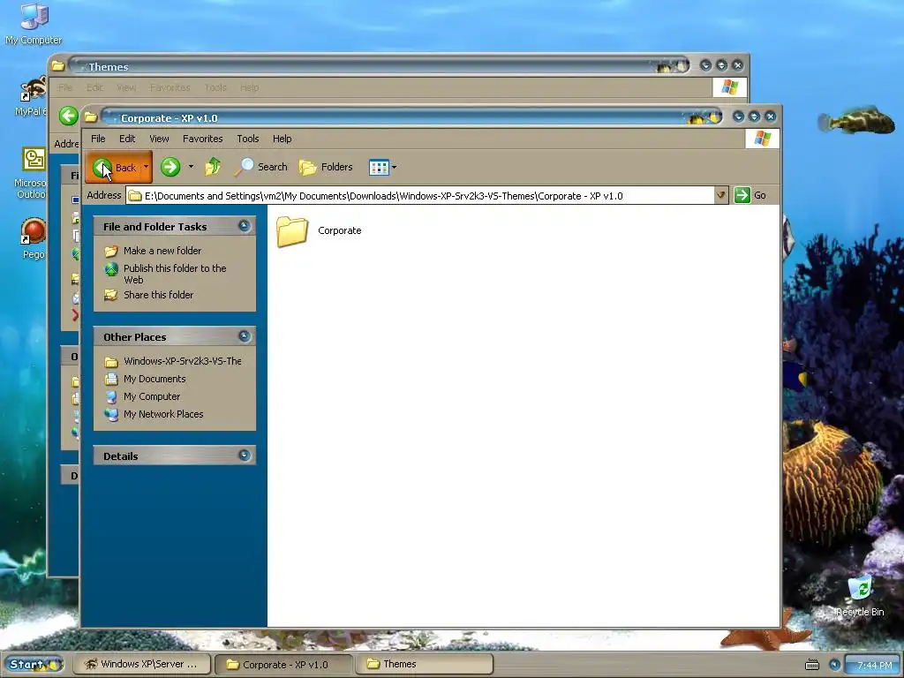904x678 pixels.
Task: Open the Forward history dropdown arrow
Action: [x=191, y=167]
